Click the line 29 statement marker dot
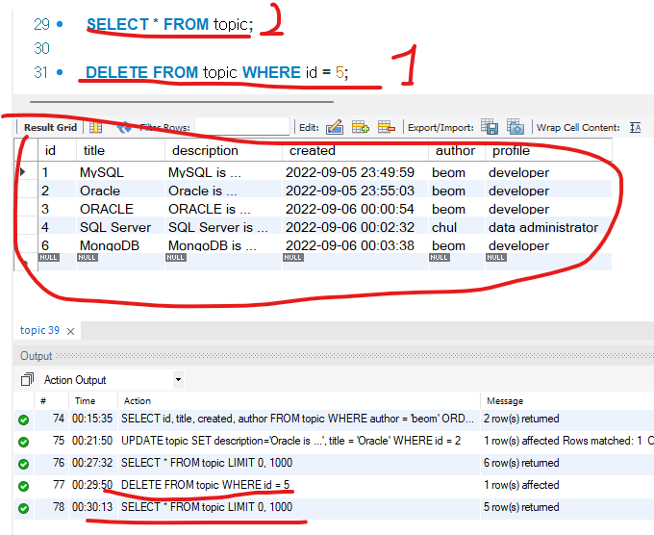Image resolution: width=654 pixels, height=535 pixels. click(x=60, y=24)
